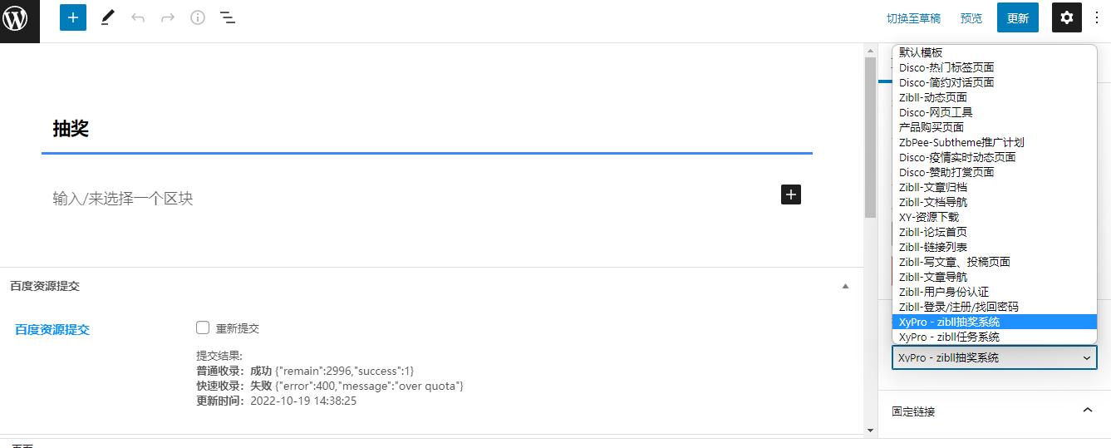Viewport: 1111px width, 448px height.
Task: Choose XyPro - zibll任务系统 template option
Action: 949,337
